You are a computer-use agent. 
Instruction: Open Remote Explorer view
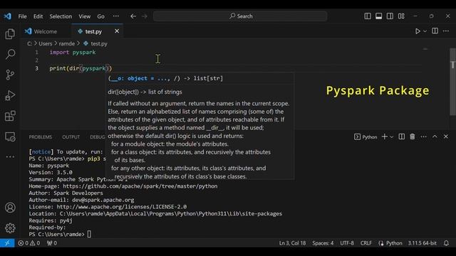click(x=10, y=137)
